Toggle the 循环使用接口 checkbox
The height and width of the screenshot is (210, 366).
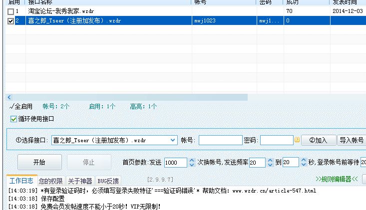click(x=14, y=119)
